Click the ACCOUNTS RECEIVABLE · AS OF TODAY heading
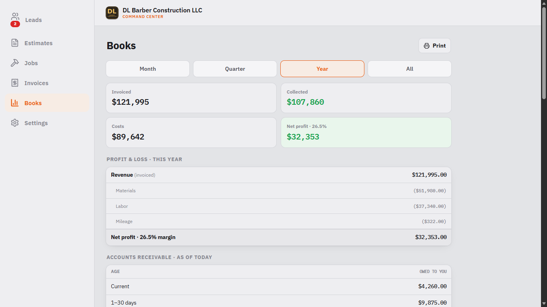Screen dimensions: 547x307 click(x=159, y=257)
